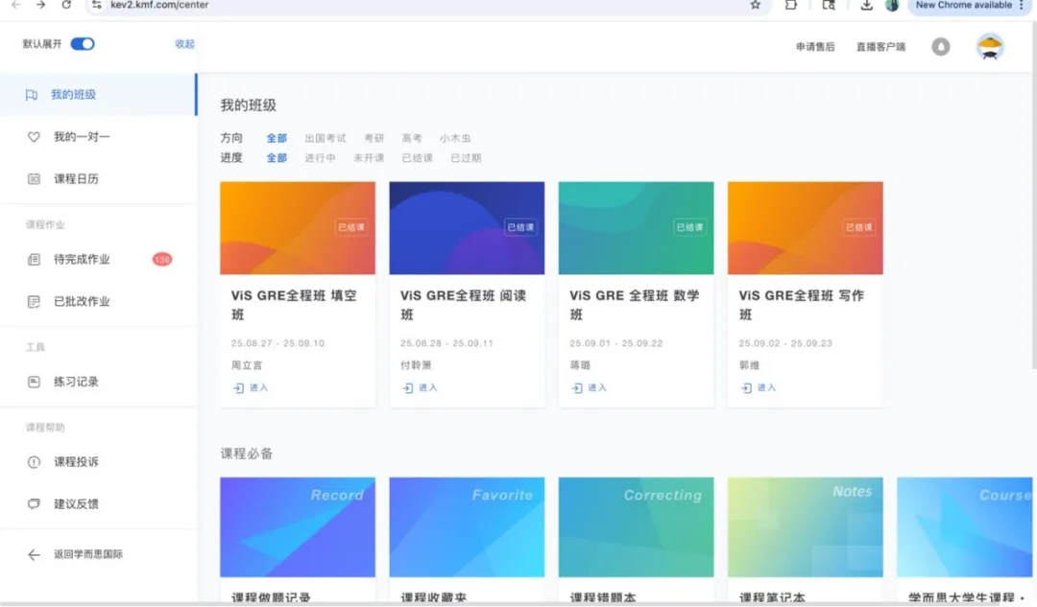Open the 课程日历 calendar icon
This screenshot has width=1037, height=607.
click(34, 179)
